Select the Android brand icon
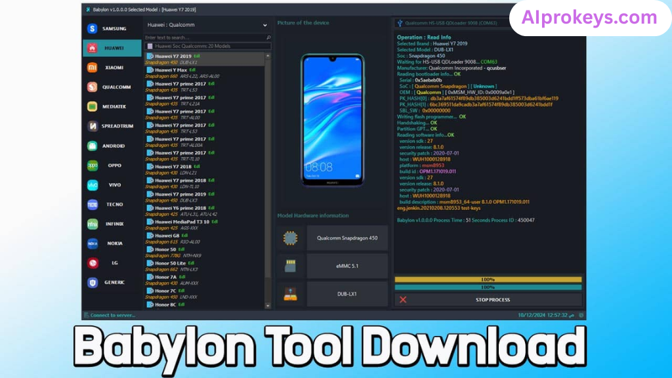This screenshot has width=672, height=378. [92, 146]
